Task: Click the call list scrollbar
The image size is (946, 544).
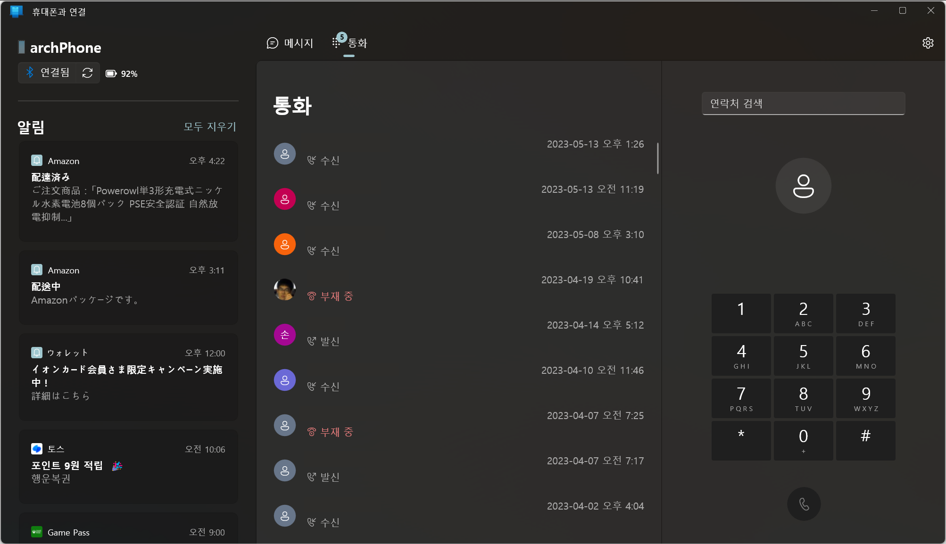Action: click(x=657, y=158)
